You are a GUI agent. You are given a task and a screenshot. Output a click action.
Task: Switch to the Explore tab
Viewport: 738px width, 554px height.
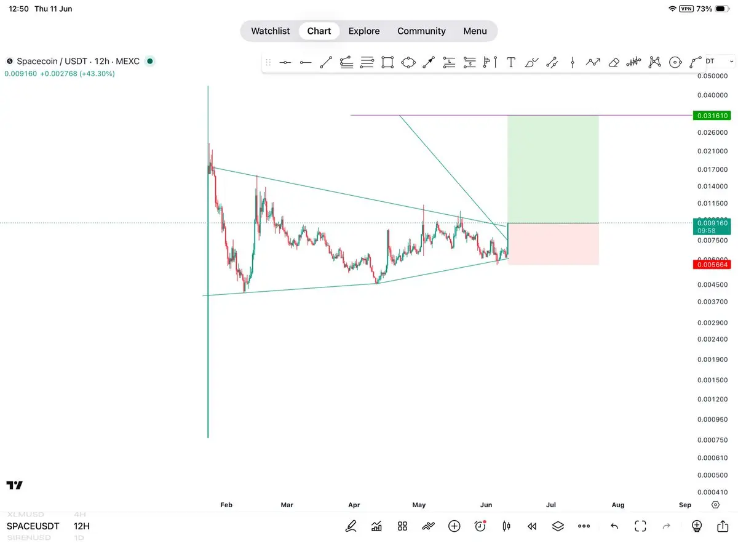click(x=364, y=31)
